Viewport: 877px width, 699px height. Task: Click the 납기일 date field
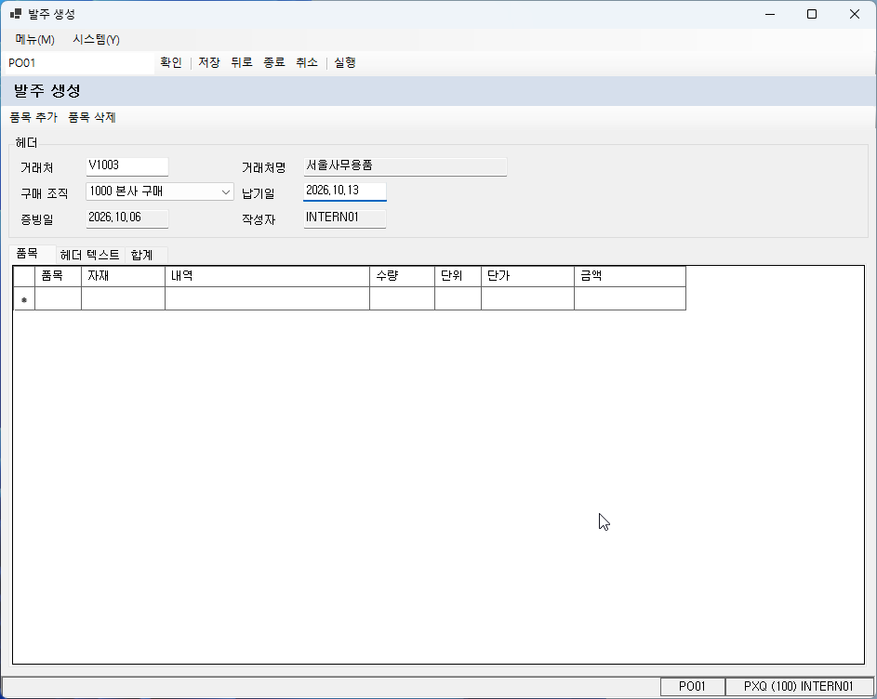344,191
